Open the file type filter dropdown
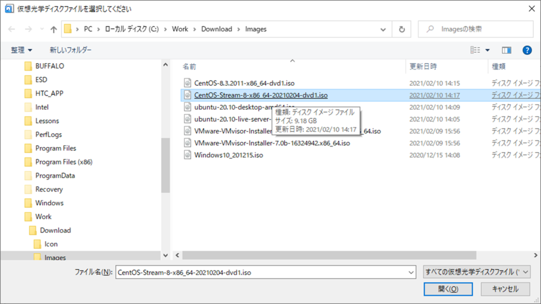Screen dimensions: 541x304 click(x=477, y=272)
